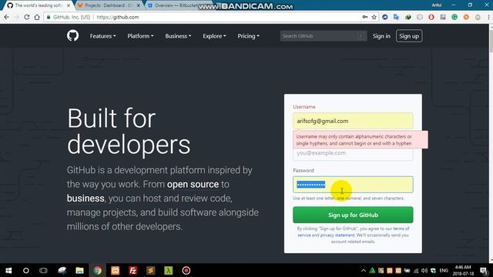Click the blue arrow extension icon
493x277 pixels.
pyautogui.click(x=385, y=17)
